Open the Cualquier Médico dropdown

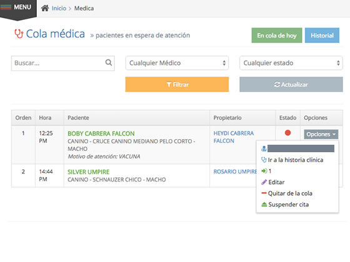click(x=177, y=63)
